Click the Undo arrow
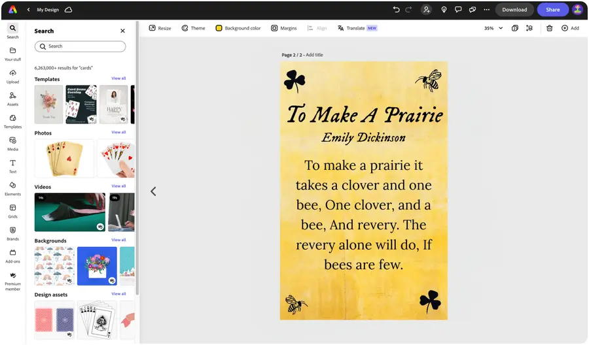The height and width of the screenshot is (345, 589). 396,10
